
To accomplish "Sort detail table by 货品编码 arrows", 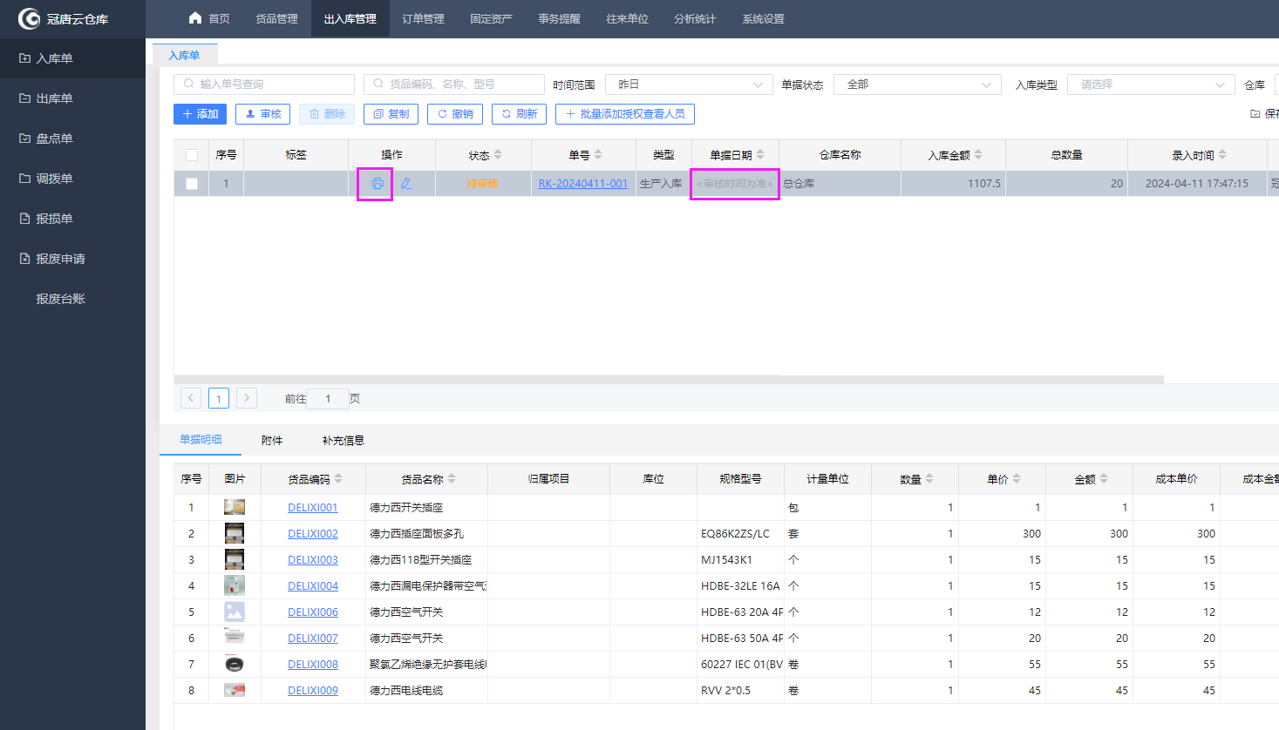I will tap(338, 478).
